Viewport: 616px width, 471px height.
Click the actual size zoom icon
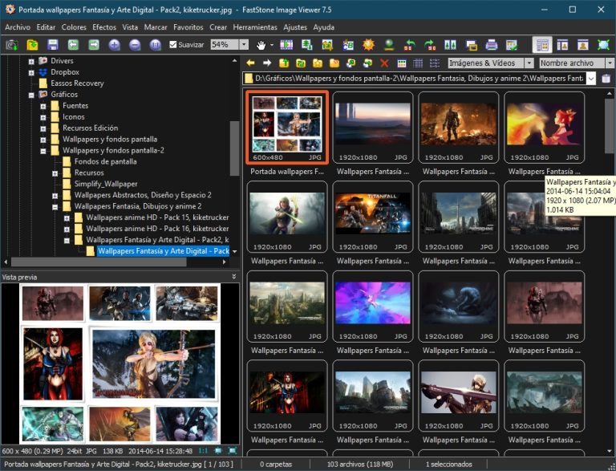[155, 45]
